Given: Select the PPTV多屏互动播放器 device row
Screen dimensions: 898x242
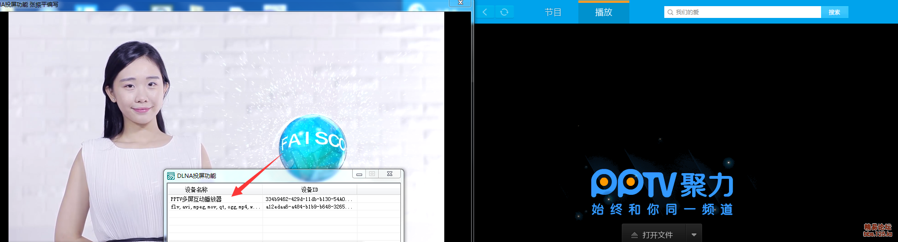Looking at the screenshot, I should click(x=284, y=199).
